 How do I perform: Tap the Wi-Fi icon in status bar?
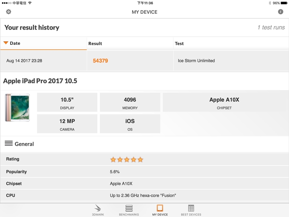coord(30,3)
